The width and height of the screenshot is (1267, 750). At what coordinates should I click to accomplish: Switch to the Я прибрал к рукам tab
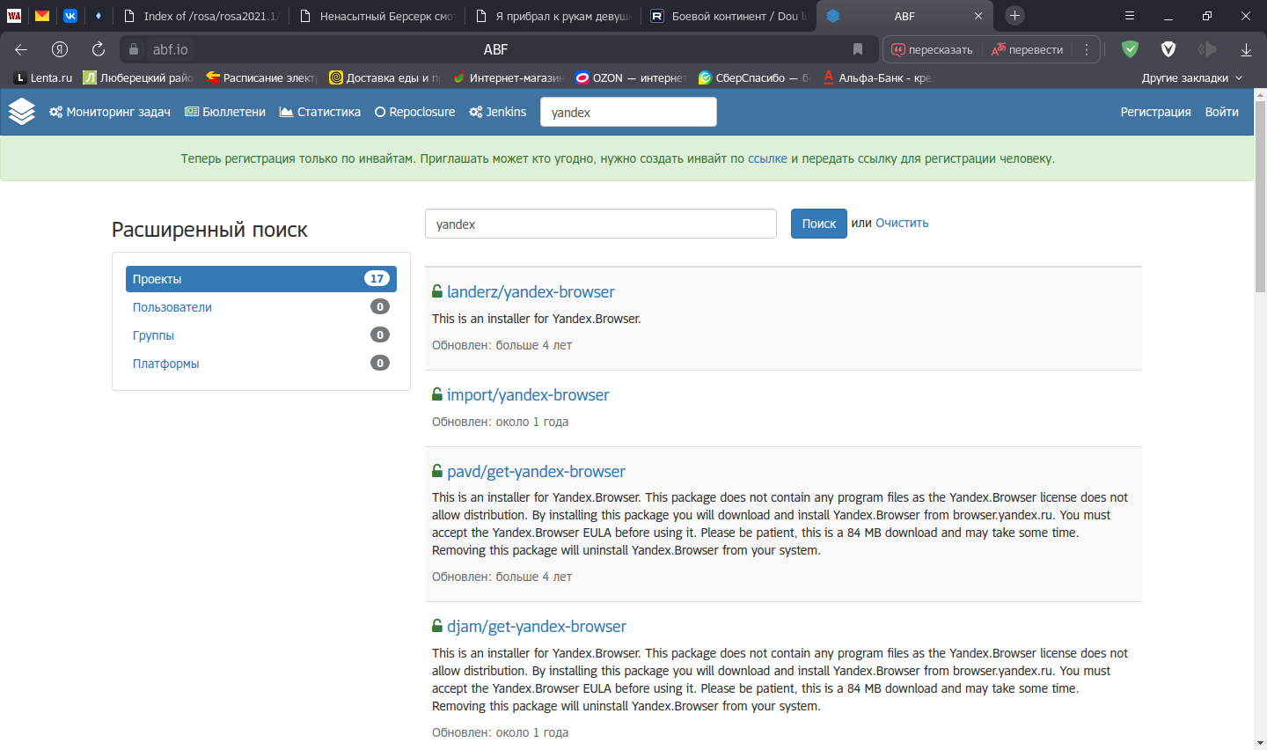tap(553, 16)
